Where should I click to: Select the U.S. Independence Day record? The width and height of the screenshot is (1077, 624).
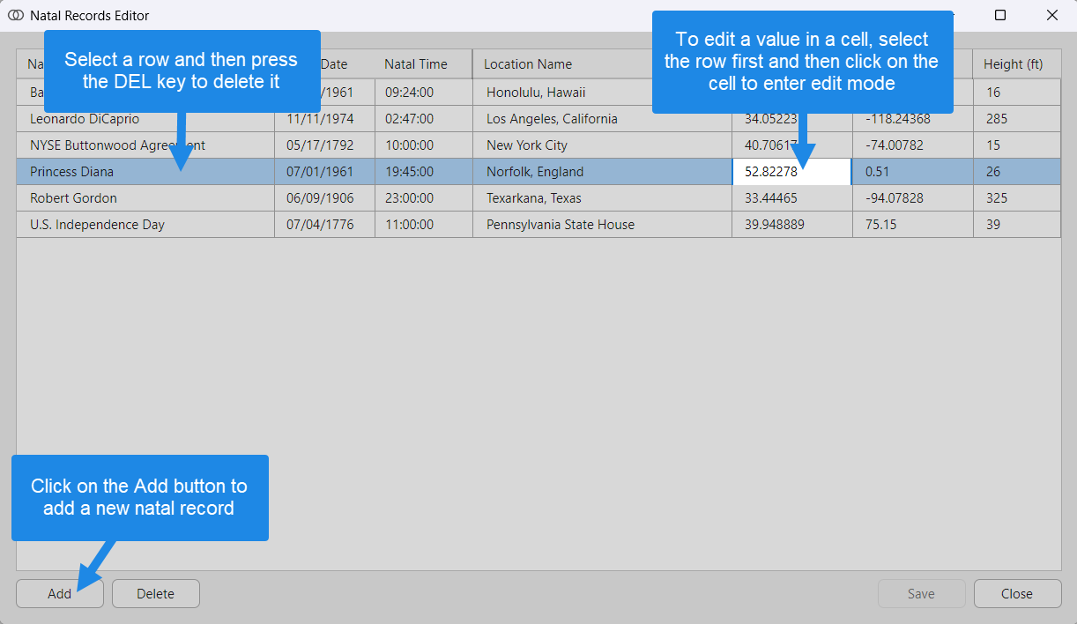point(97,225)
